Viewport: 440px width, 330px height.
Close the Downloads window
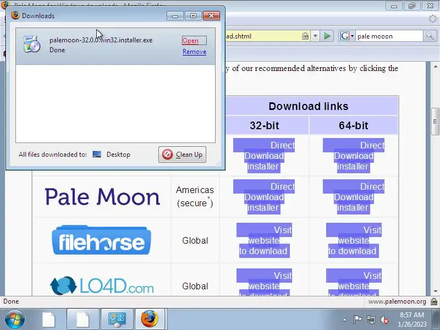point(212,16)
